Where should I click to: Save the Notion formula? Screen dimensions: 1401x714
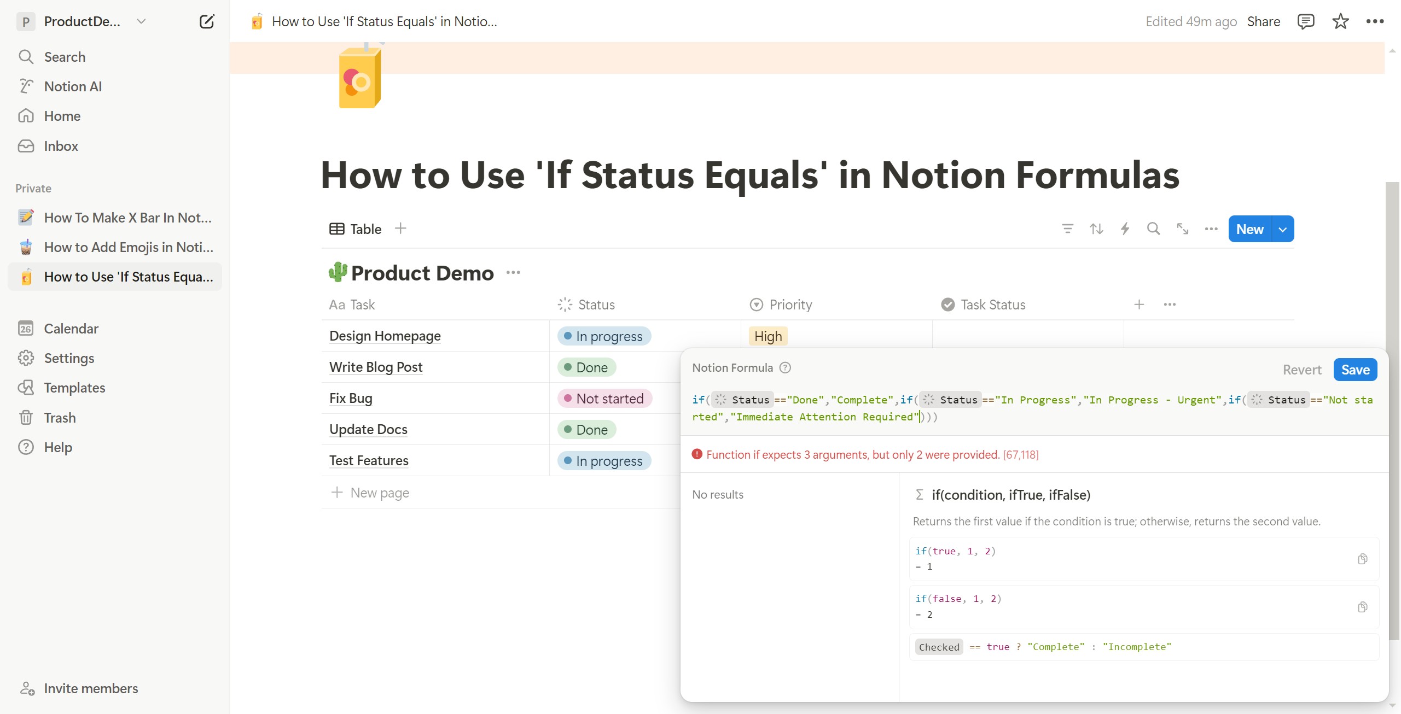point(1355,370)
